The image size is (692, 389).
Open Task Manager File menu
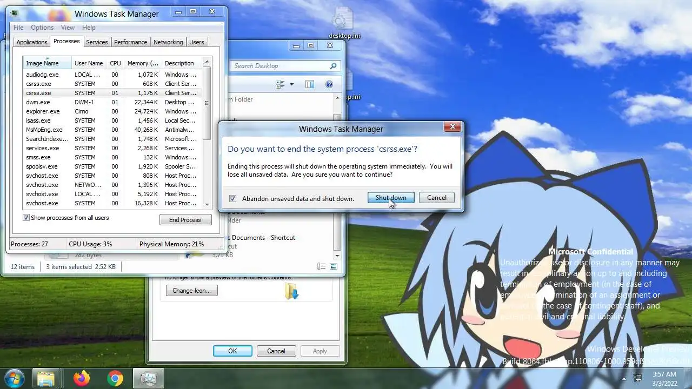[18, 28]
